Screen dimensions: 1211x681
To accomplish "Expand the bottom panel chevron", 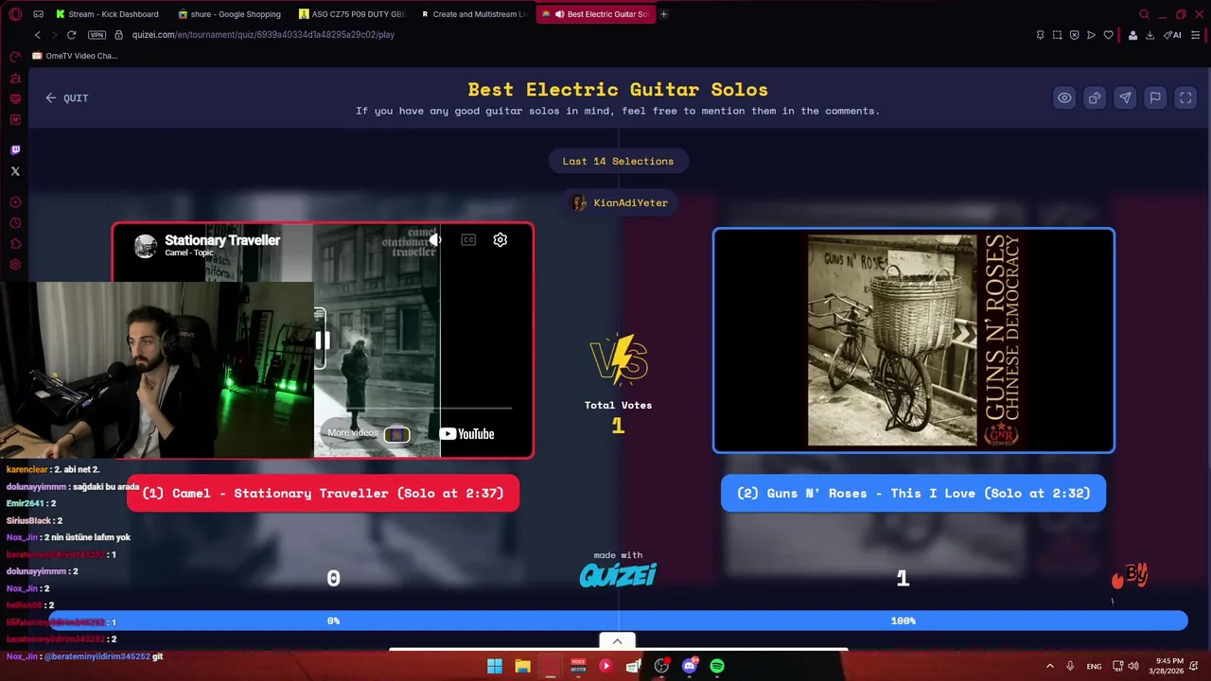I will click(x=617, y=641).
